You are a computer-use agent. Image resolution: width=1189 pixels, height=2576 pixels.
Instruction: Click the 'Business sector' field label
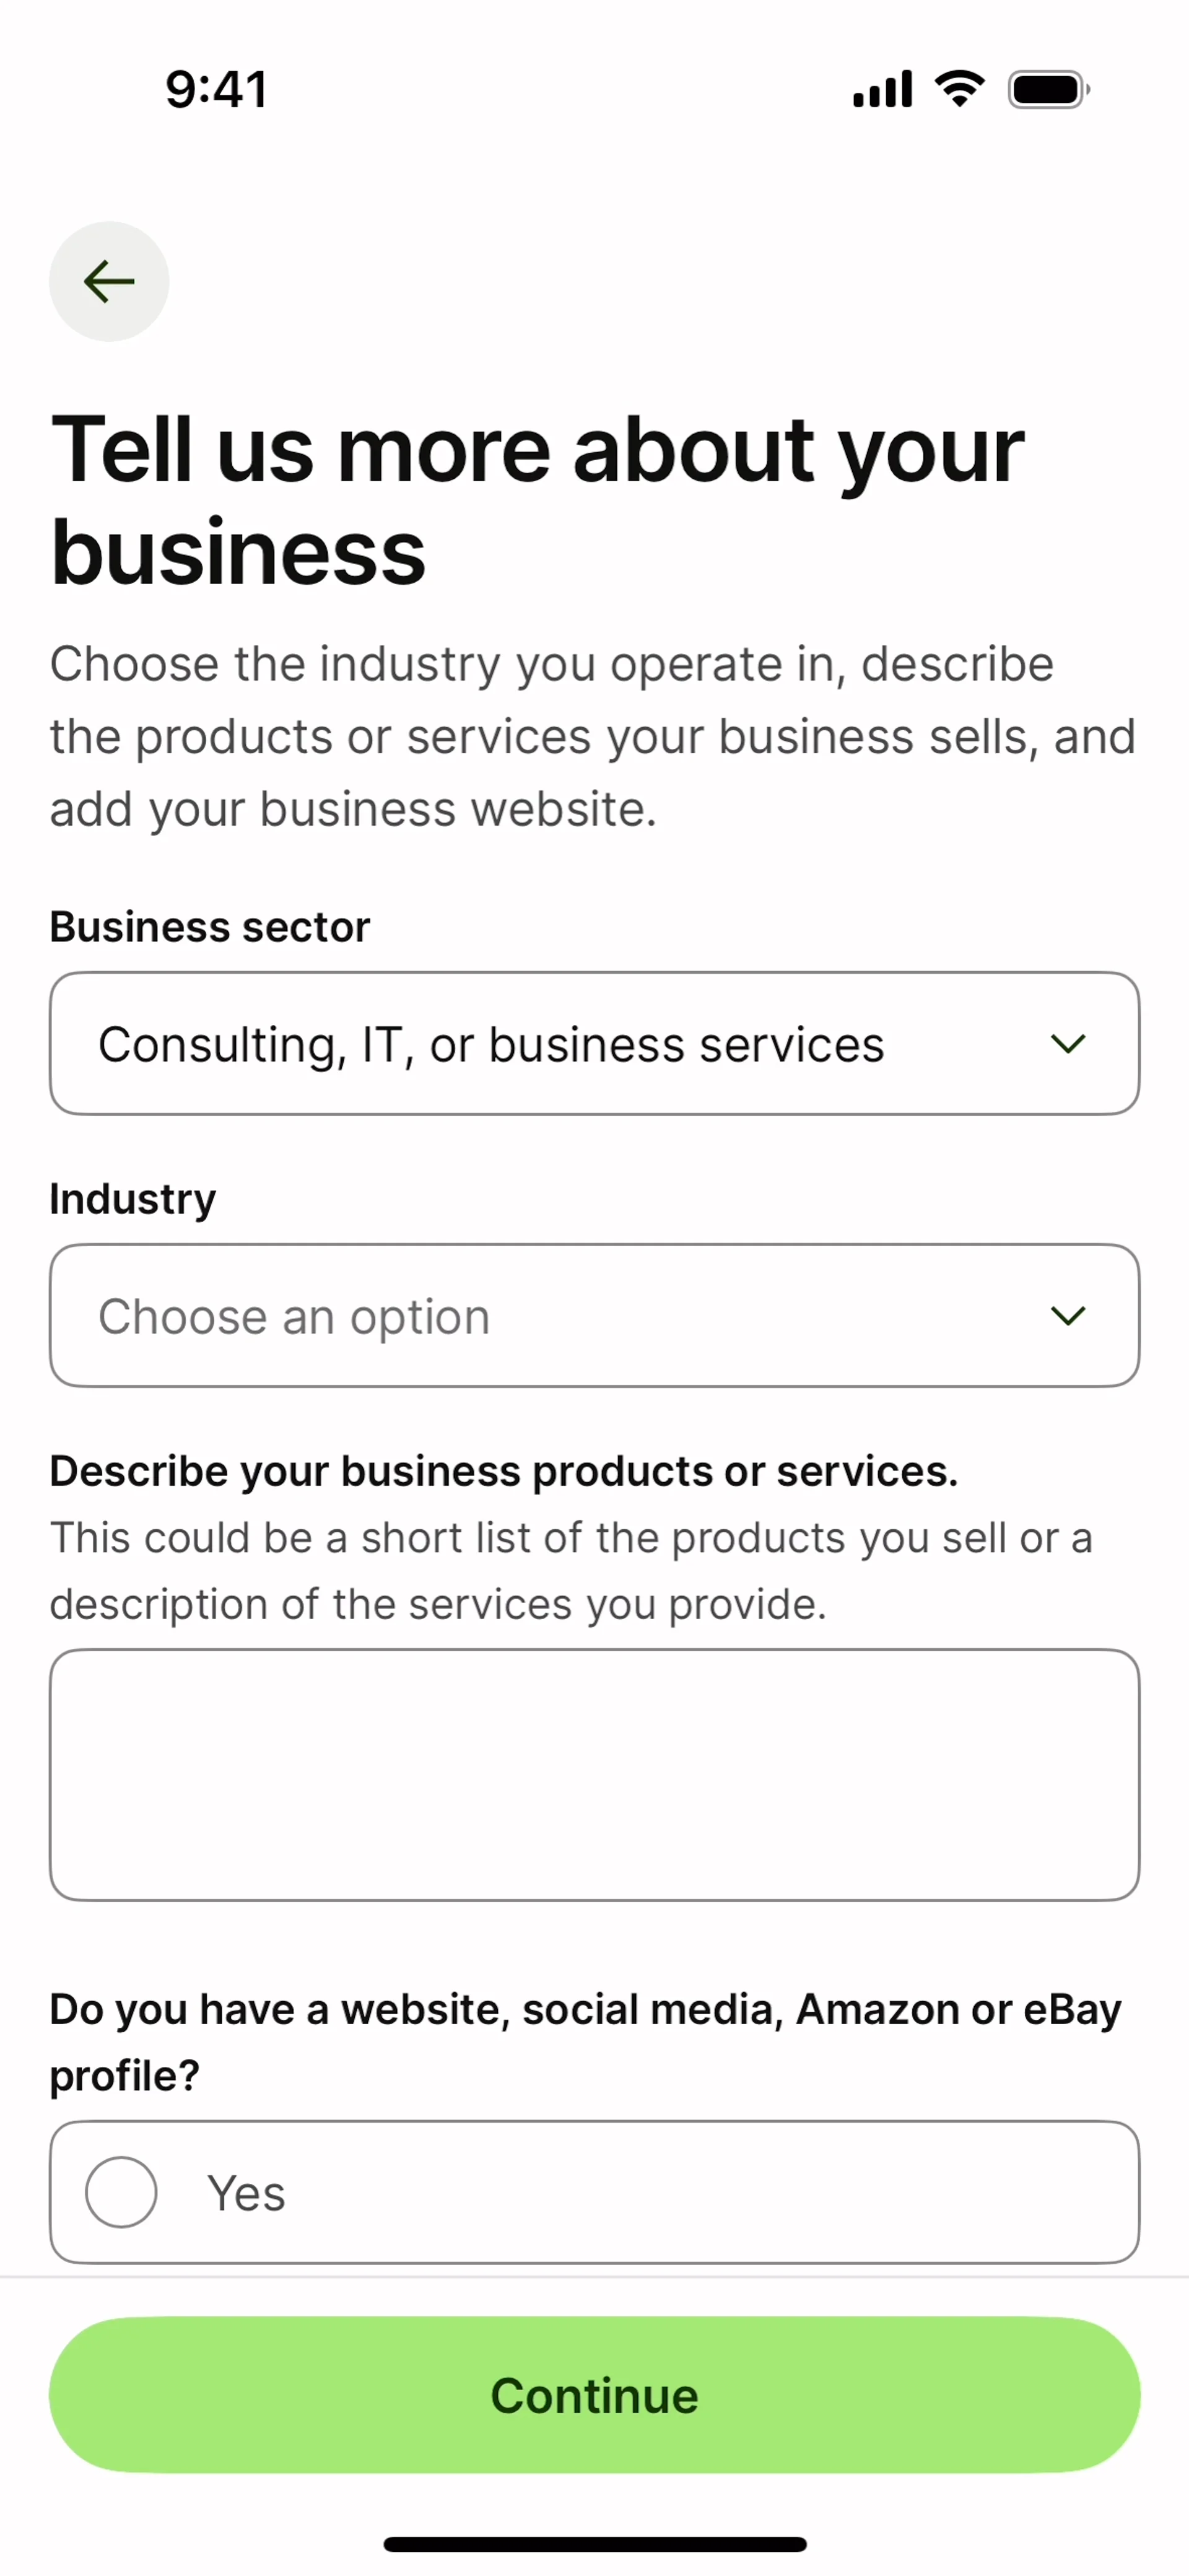210,927
